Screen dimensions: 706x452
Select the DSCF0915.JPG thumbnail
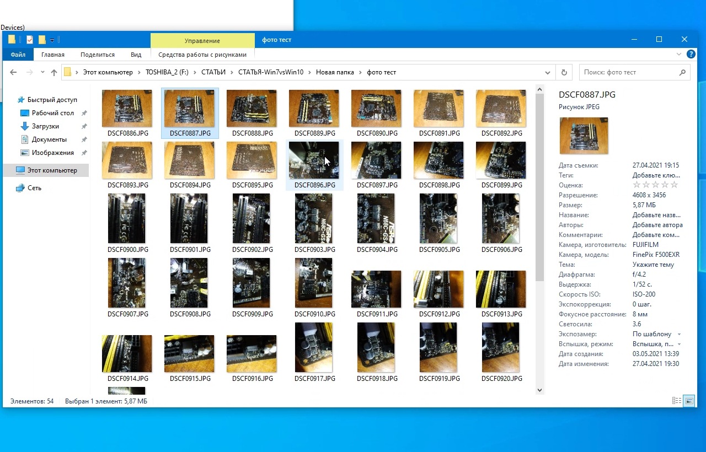[189, 353]
